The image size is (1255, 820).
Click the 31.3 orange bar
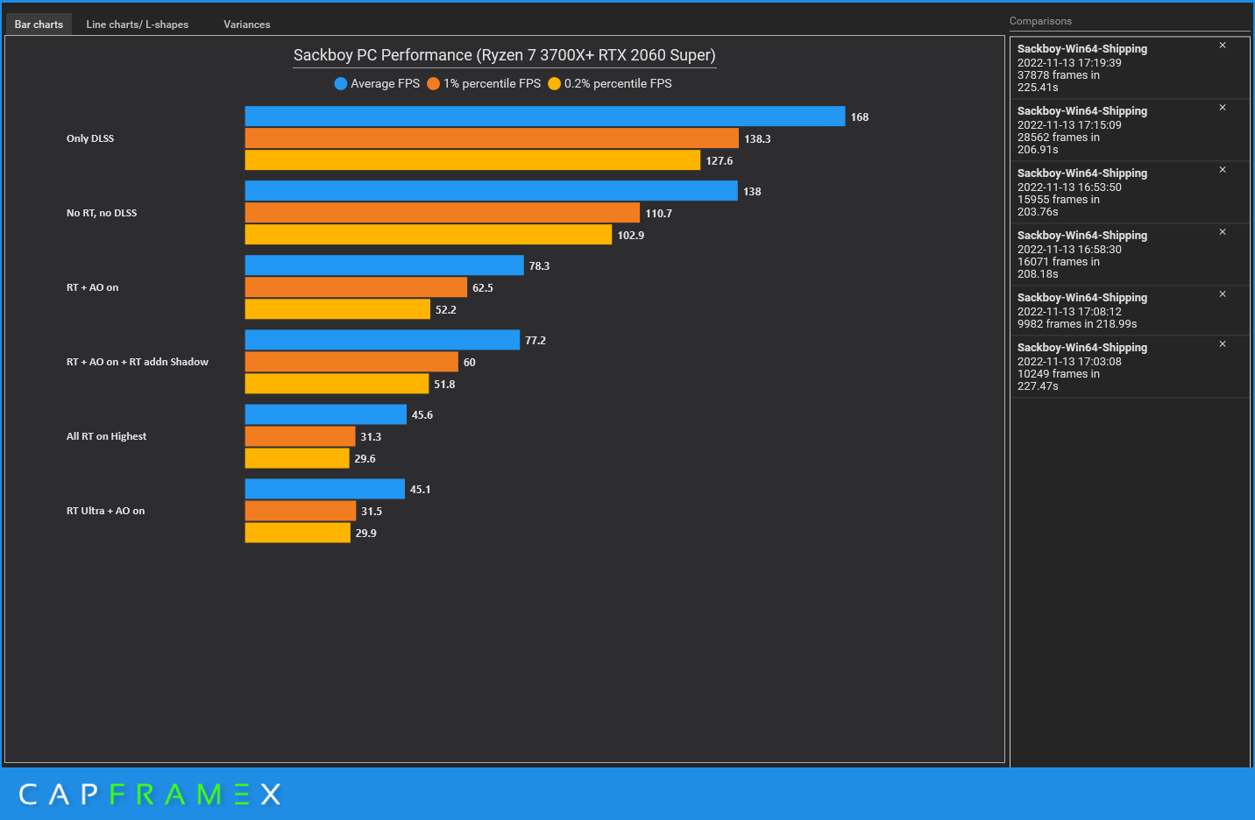301,436
